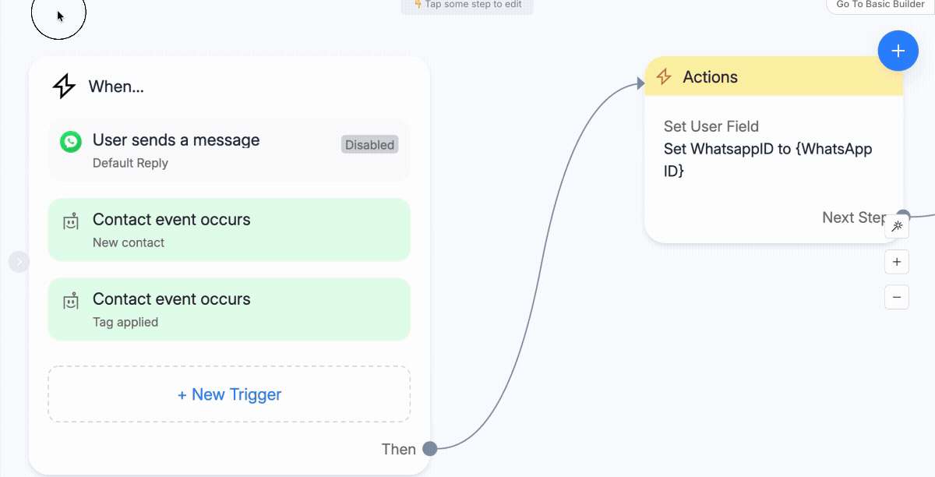
Task: Click the green WhatsApp icon
Action: click(71, 142)
